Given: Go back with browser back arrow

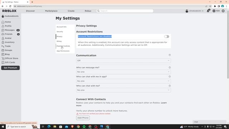Looking at the screenshot, I should pos(3,6).
